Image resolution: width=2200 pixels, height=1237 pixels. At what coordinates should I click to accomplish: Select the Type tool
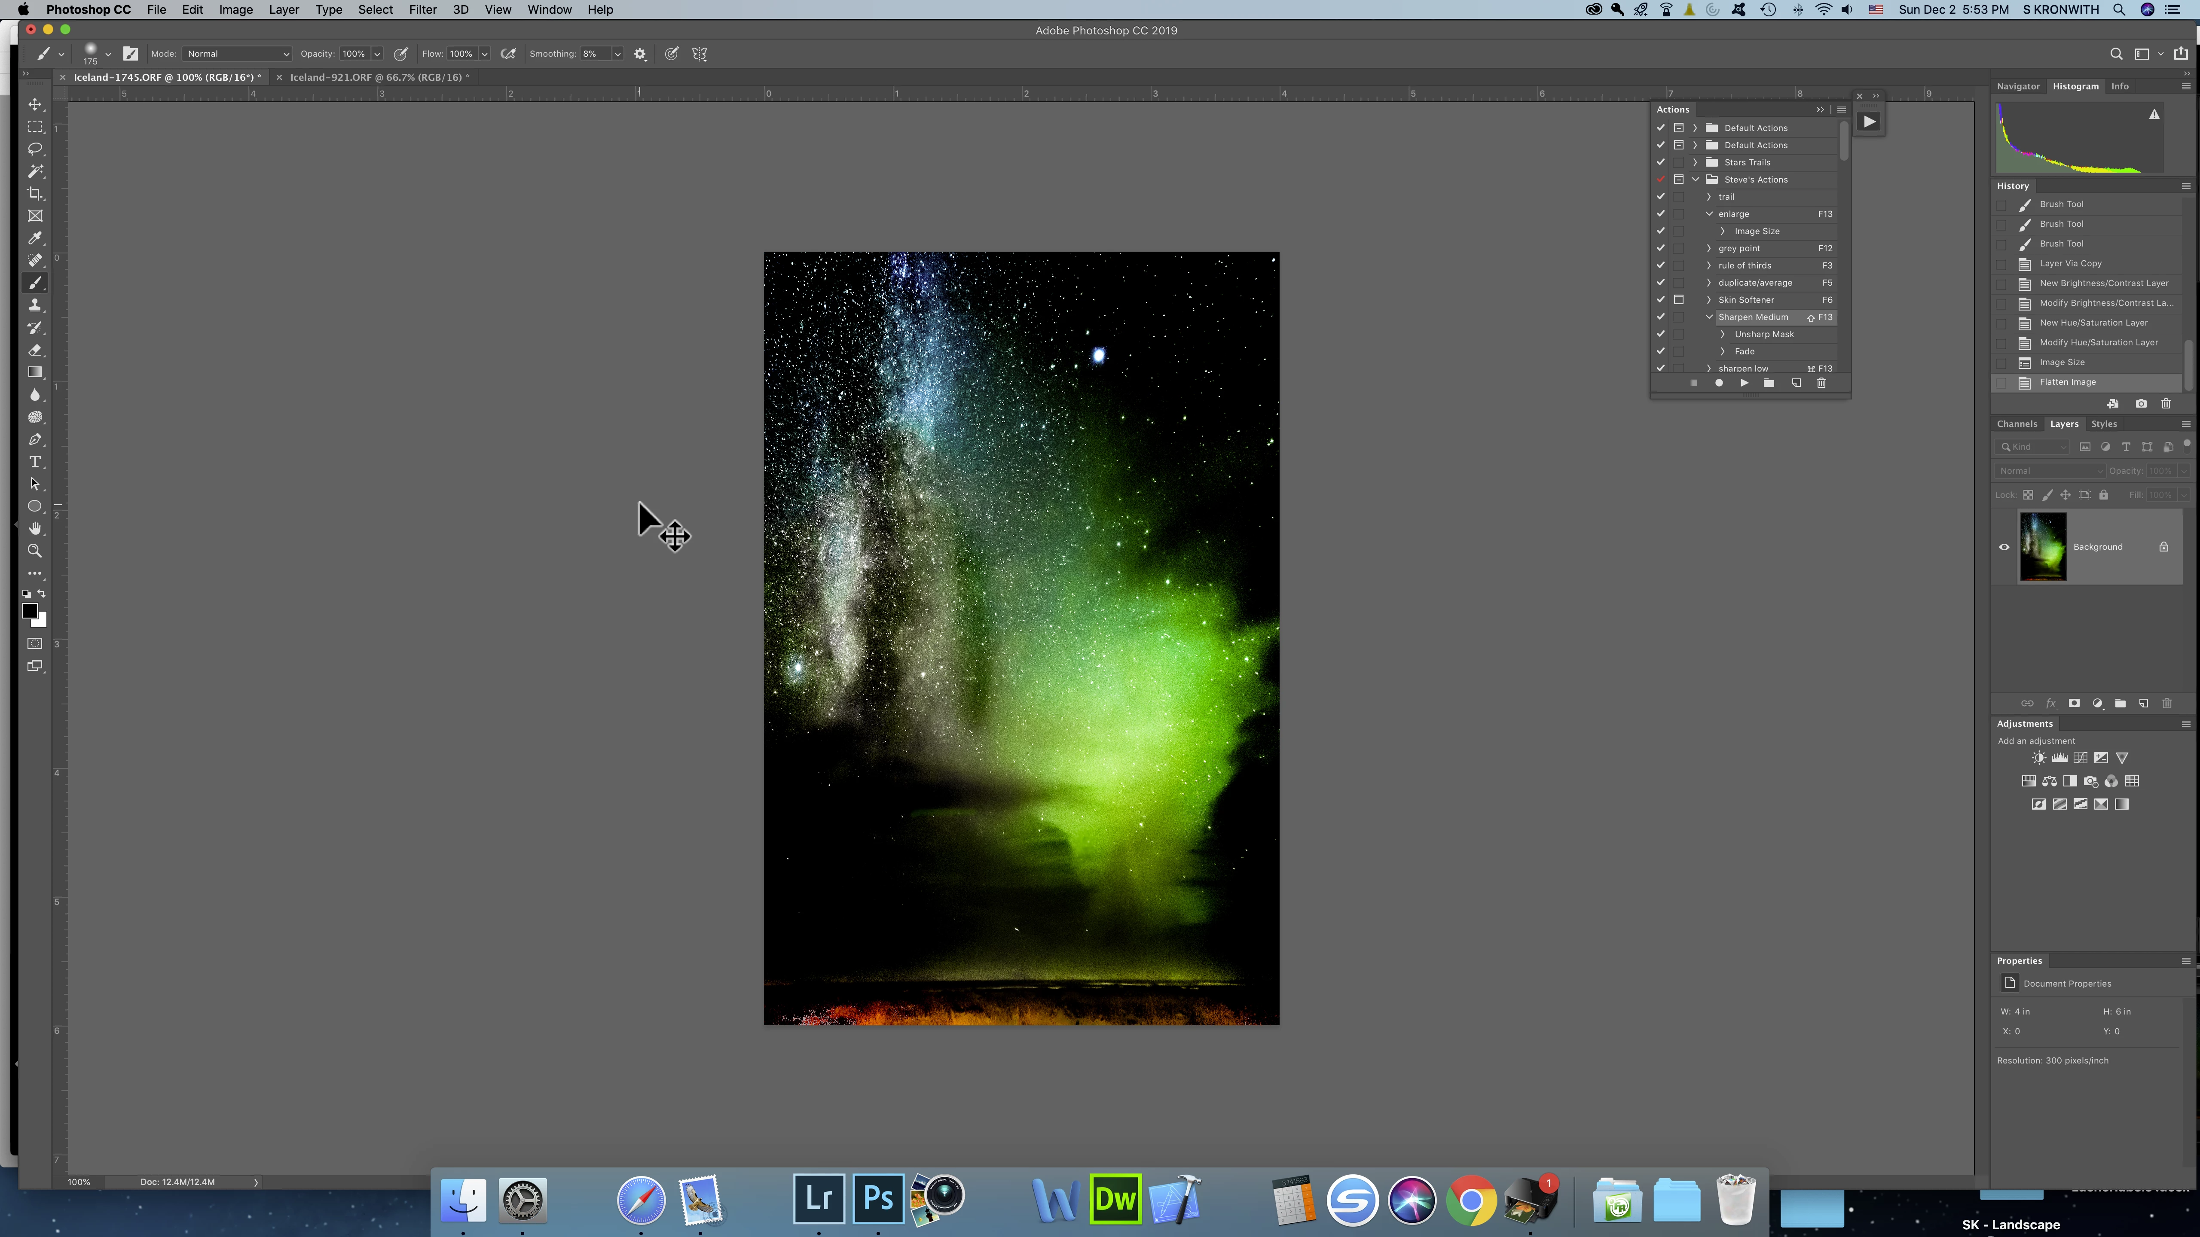pos(35,462)
